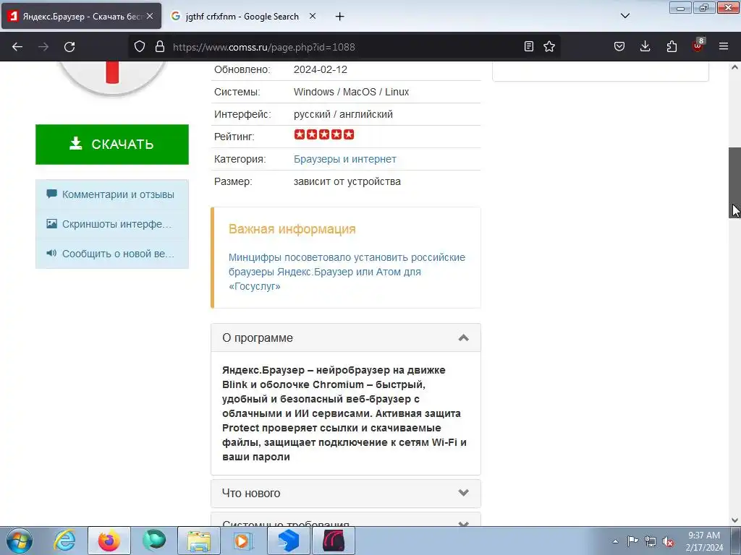
Task: Click the site security padlock icon
Action: click(160, 47)
